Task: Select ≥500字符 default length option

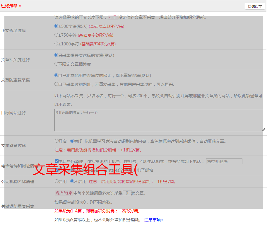Action: click(57, 26)
